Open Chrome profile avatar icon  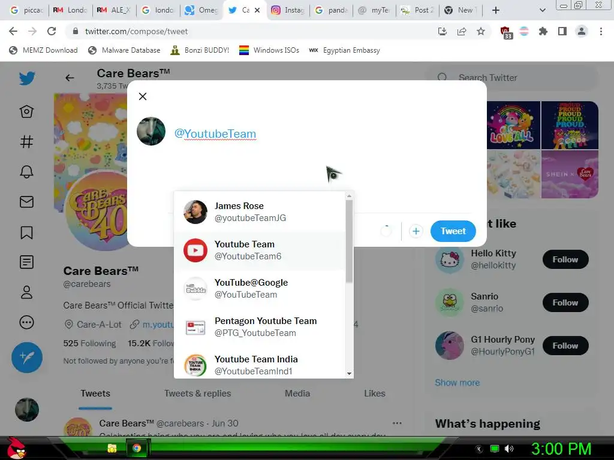[582, 31]
